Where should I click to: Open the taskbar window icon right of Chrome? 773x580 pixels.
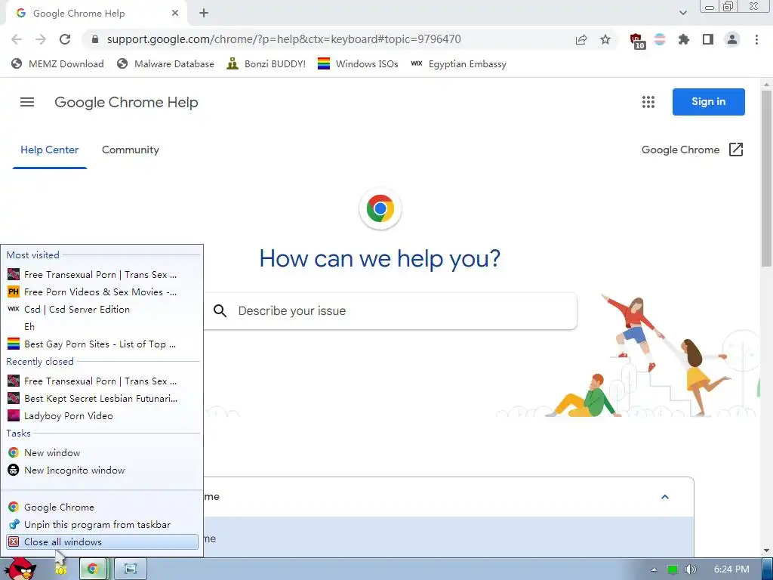(130, 569)
